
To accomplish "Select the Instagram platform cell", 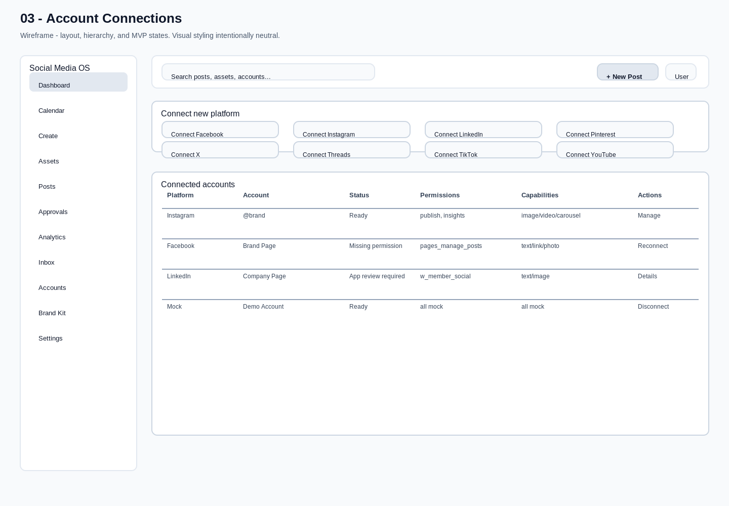I will click(181, 216).
